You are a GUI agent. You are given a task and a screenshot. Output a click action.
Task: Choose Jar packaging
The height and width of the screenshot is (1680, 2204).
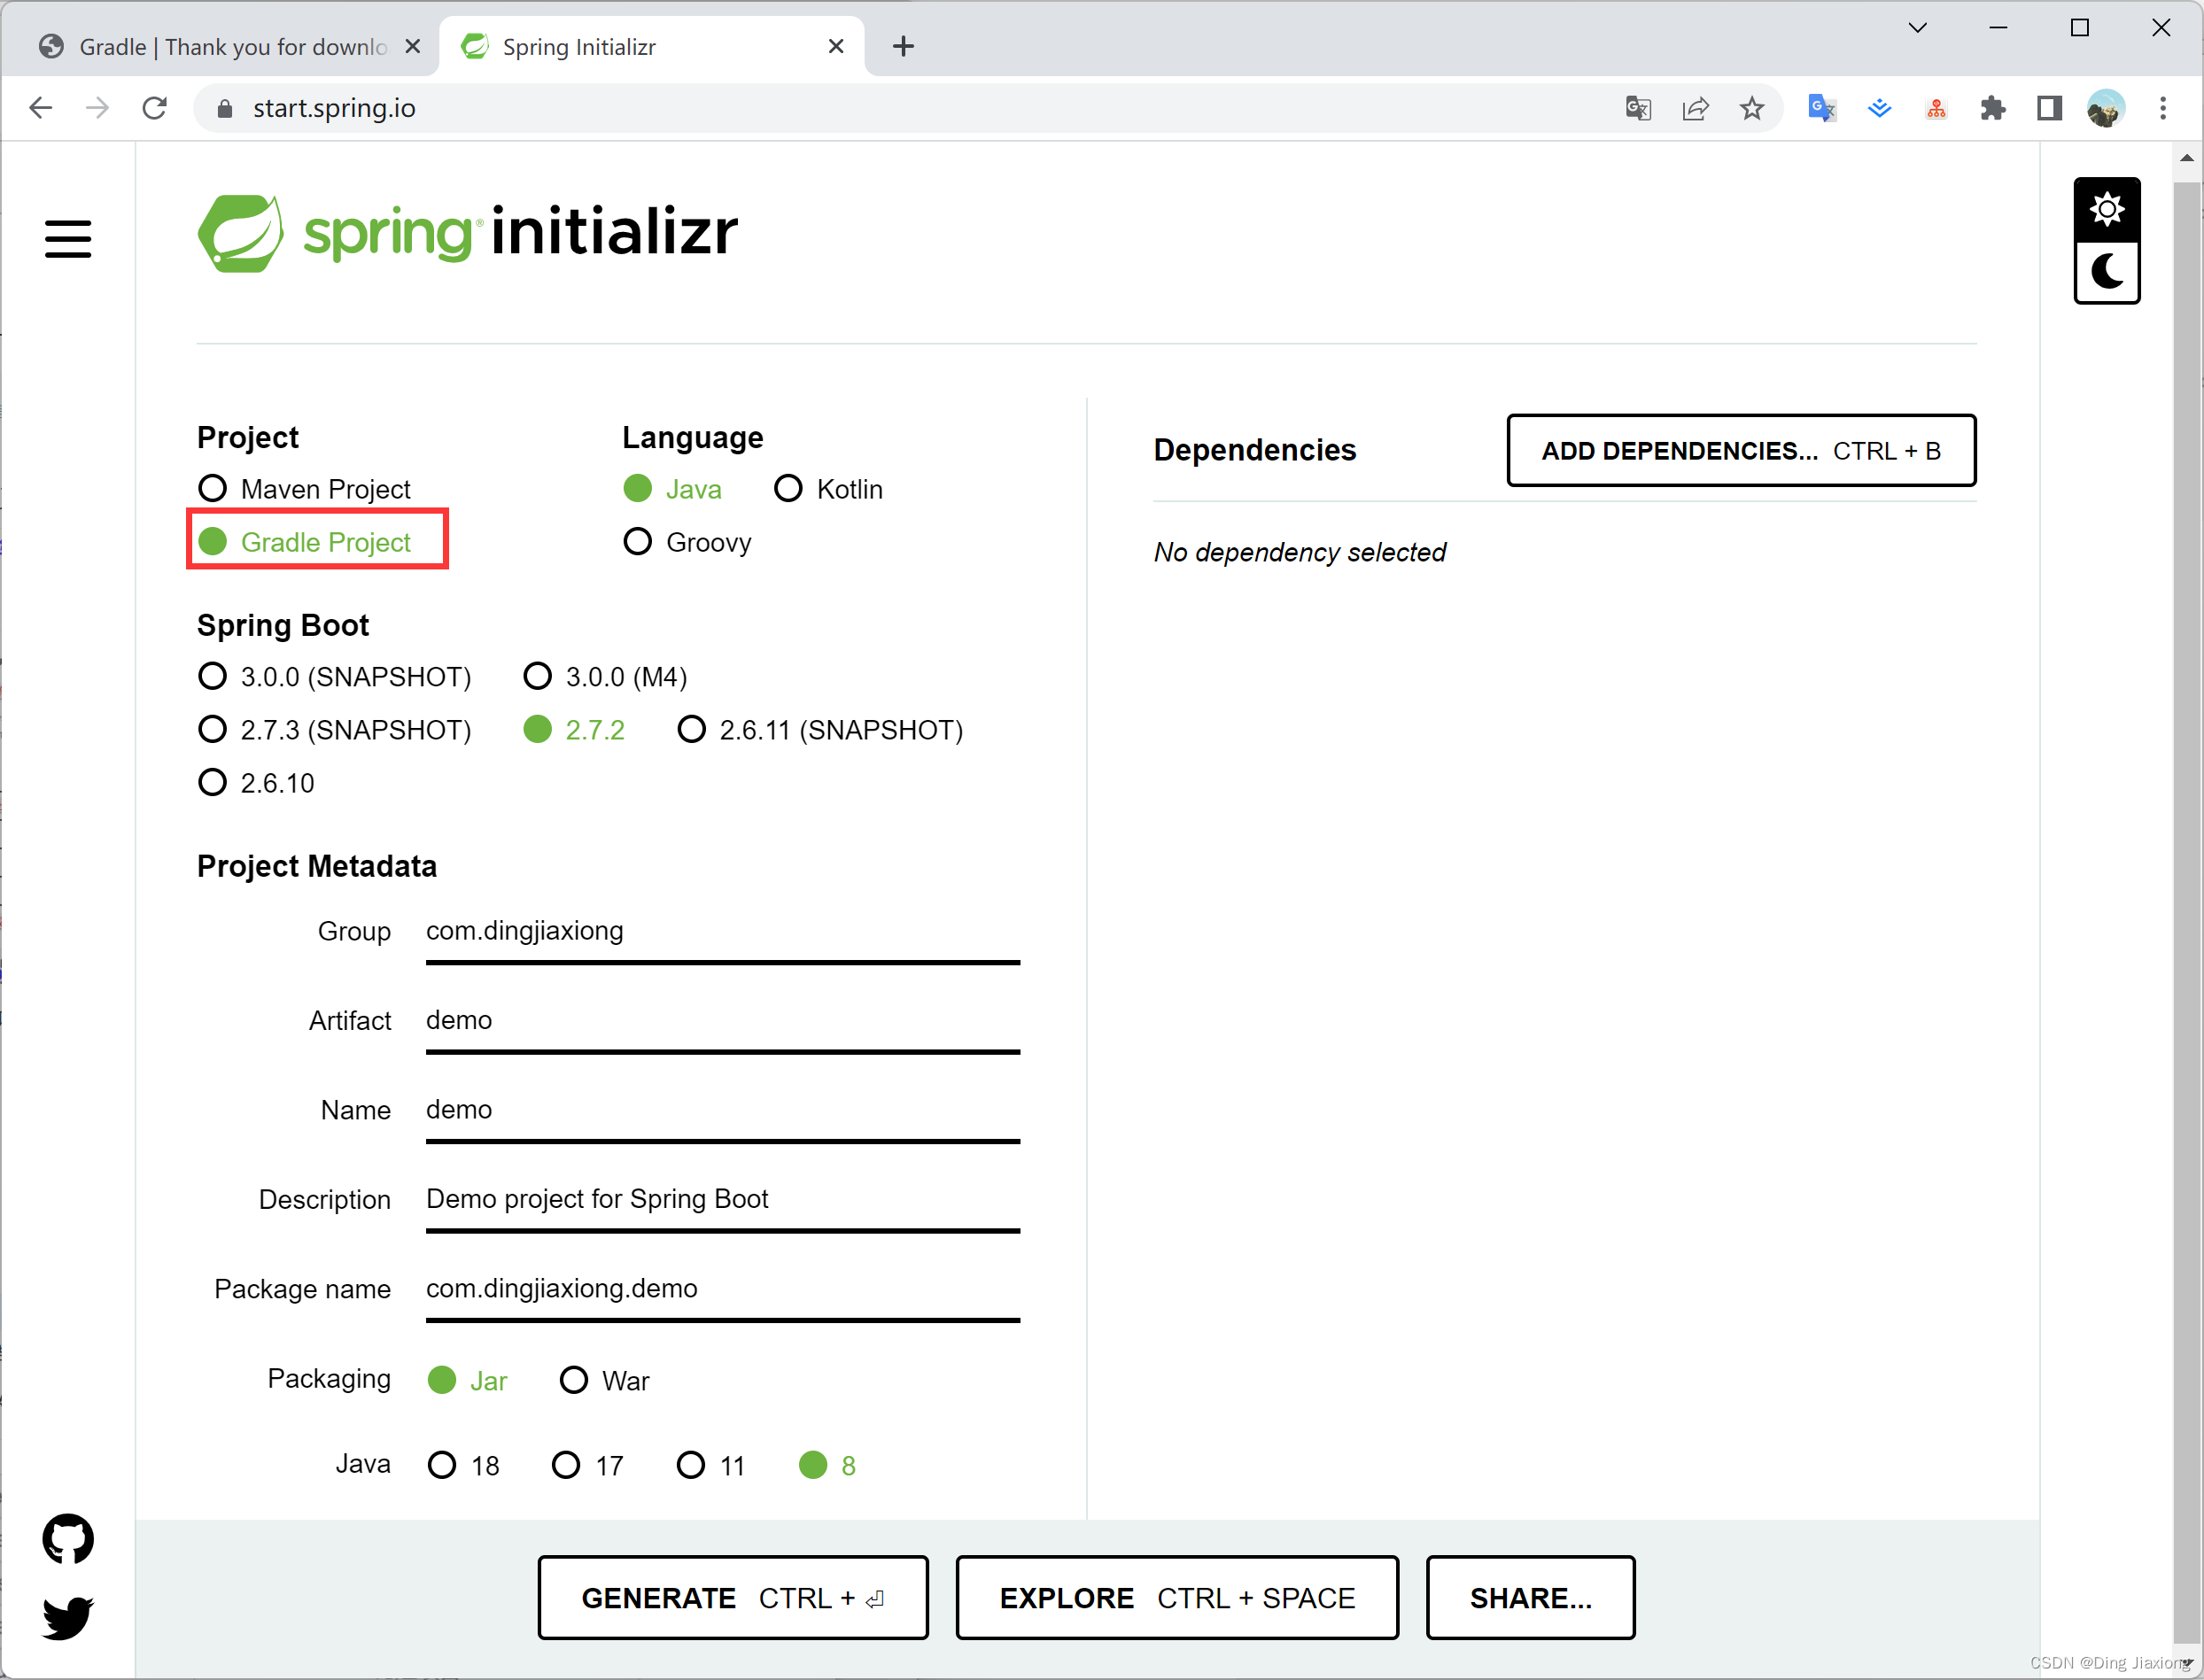pyautogui.click(x=467, y=1381)
